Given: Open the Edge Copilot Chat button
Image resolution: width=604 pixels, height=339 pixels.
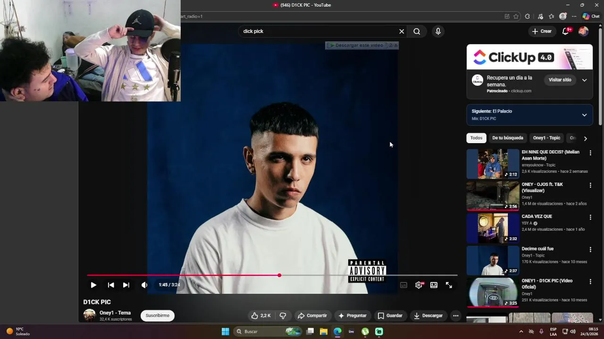Looking at the screenshot, I should (x=591, y=16).
